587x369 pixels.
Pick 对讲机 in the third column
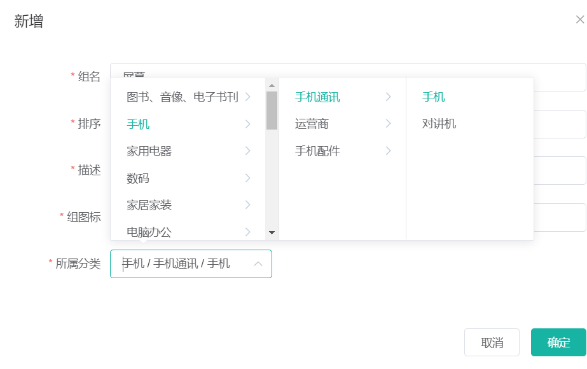click(439, 124)
